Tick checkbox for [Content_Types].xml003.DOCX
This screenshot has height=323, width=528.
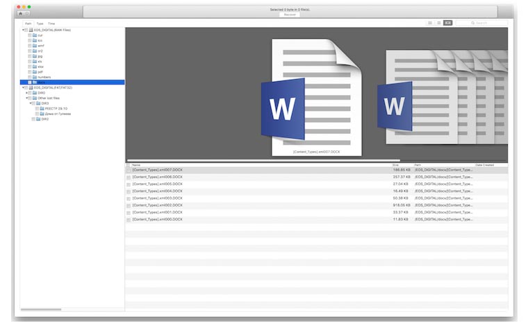(129, 199)
